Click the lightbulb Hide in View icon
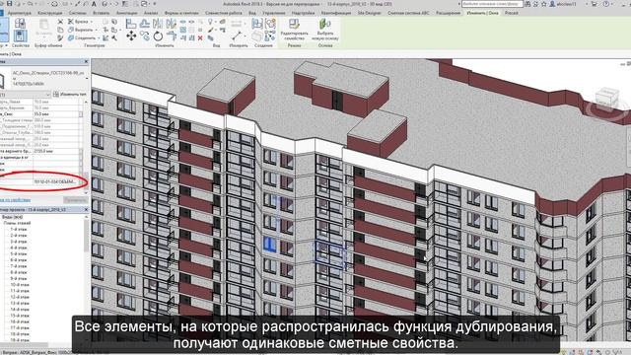 click(x=210, y=22)
